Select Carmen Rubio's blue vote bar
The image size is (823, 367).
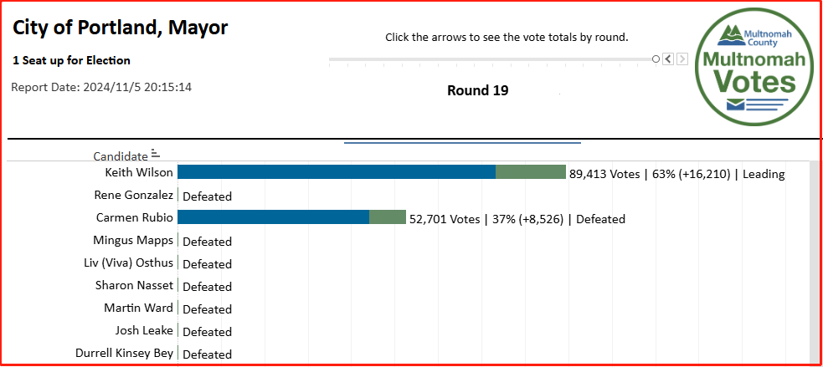tap(273, 217)
